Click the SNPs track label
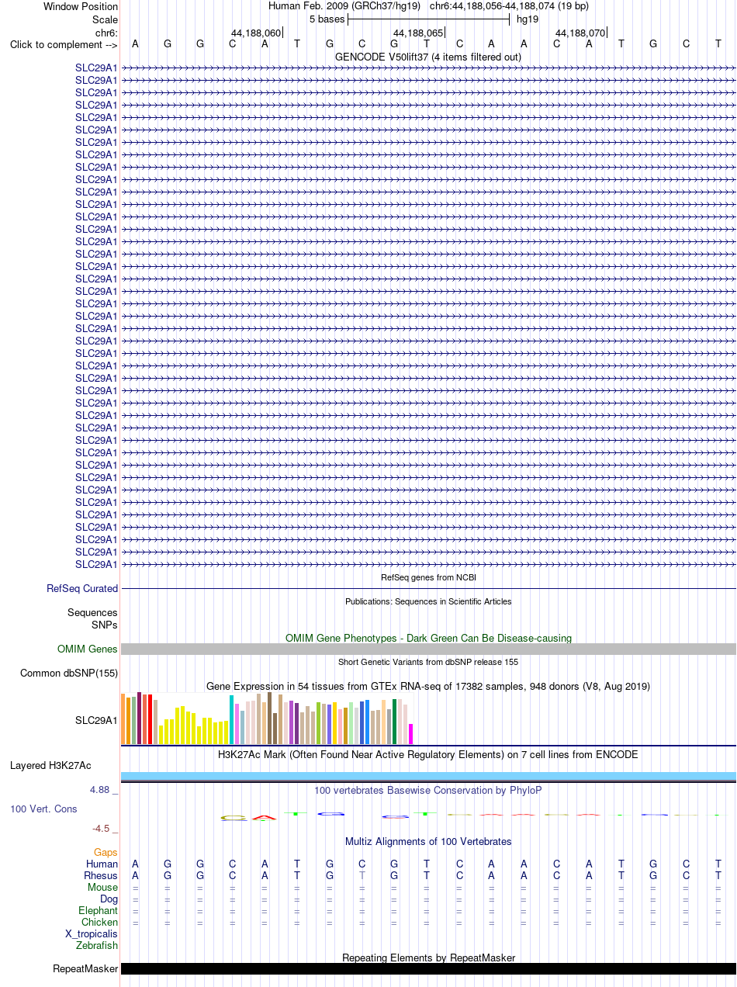The width and height of the screenshot is (737, 987). (x=105, y=624)
